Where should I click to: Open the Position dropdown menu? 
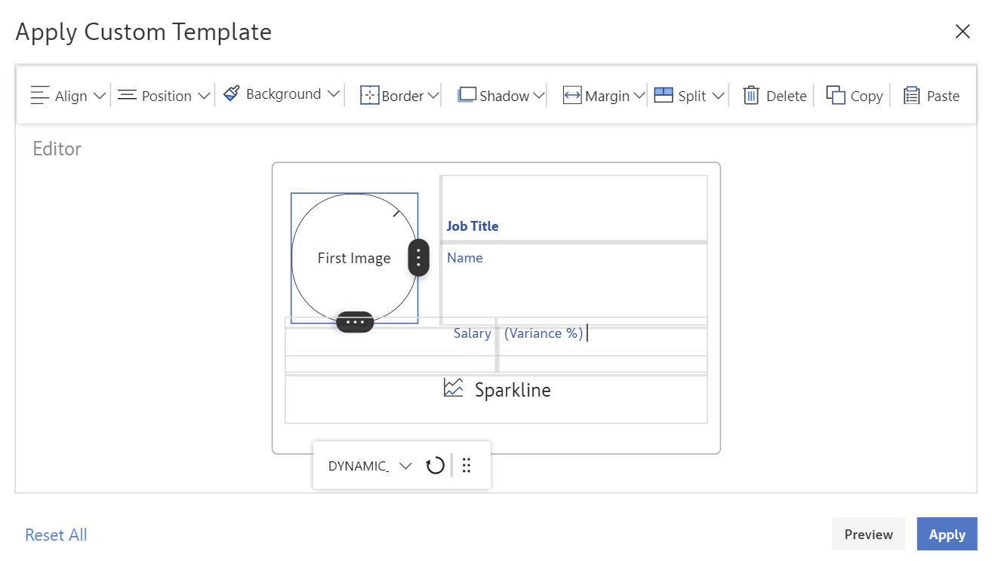click(x=204, y=97)
